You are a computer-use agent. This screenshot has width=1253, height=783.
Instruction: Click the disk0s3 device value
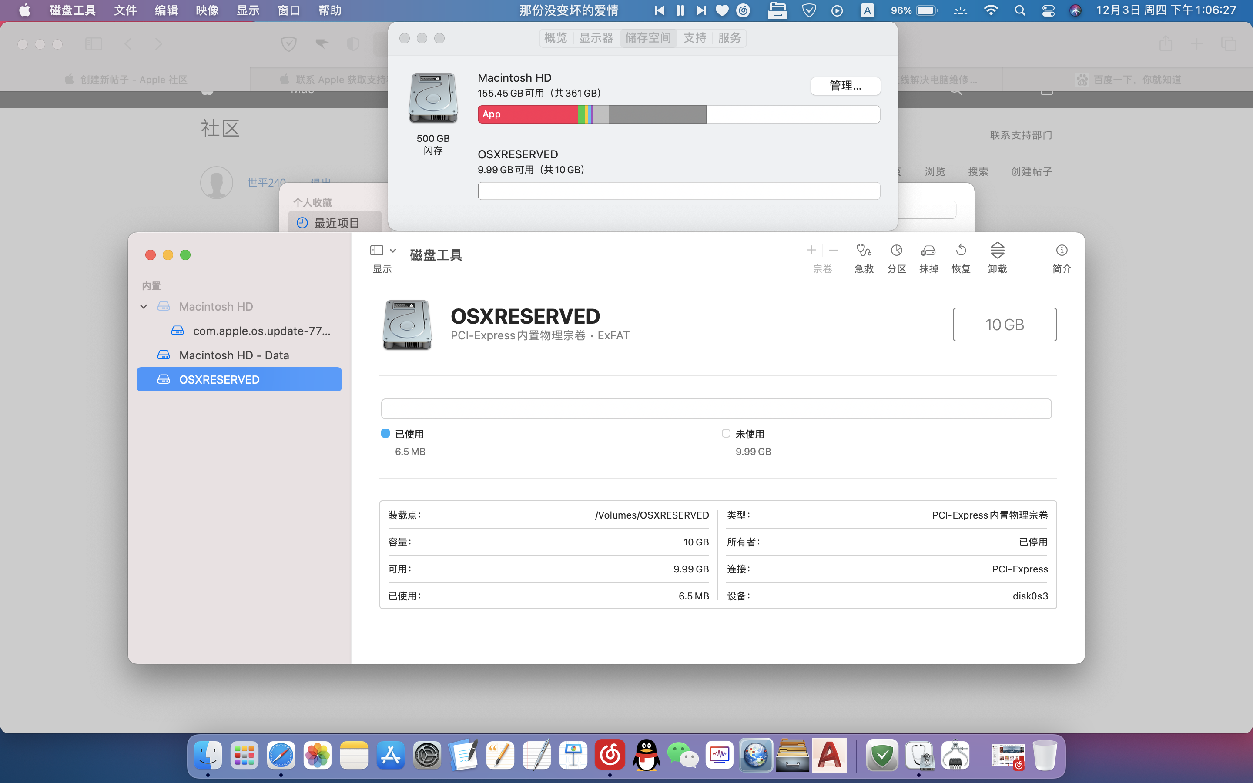pyautogui.click(x=1030, y=596)
